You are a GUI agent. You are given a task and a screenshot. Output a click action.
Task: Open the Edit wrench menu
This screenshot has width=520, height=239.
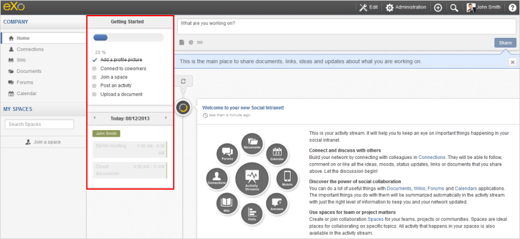click(x=368, y=7)
